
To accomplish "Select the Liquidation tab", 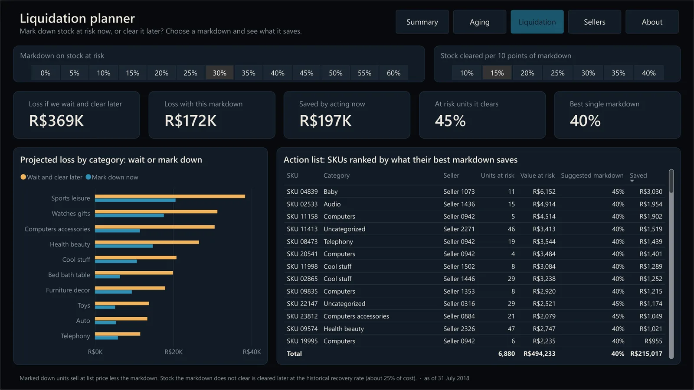I will pyautogui.click(x=537, y=22).
